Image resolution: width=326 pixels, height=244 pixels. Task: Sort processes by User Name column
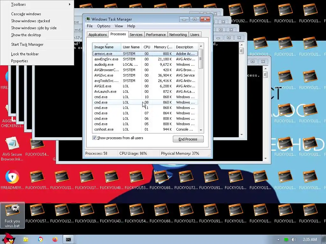tap(131, 47)
